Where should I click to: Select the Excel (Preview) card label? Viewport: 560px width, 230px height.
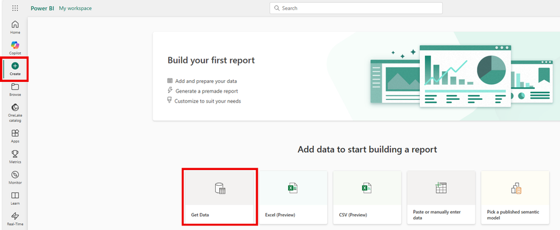tap(280, 215)
